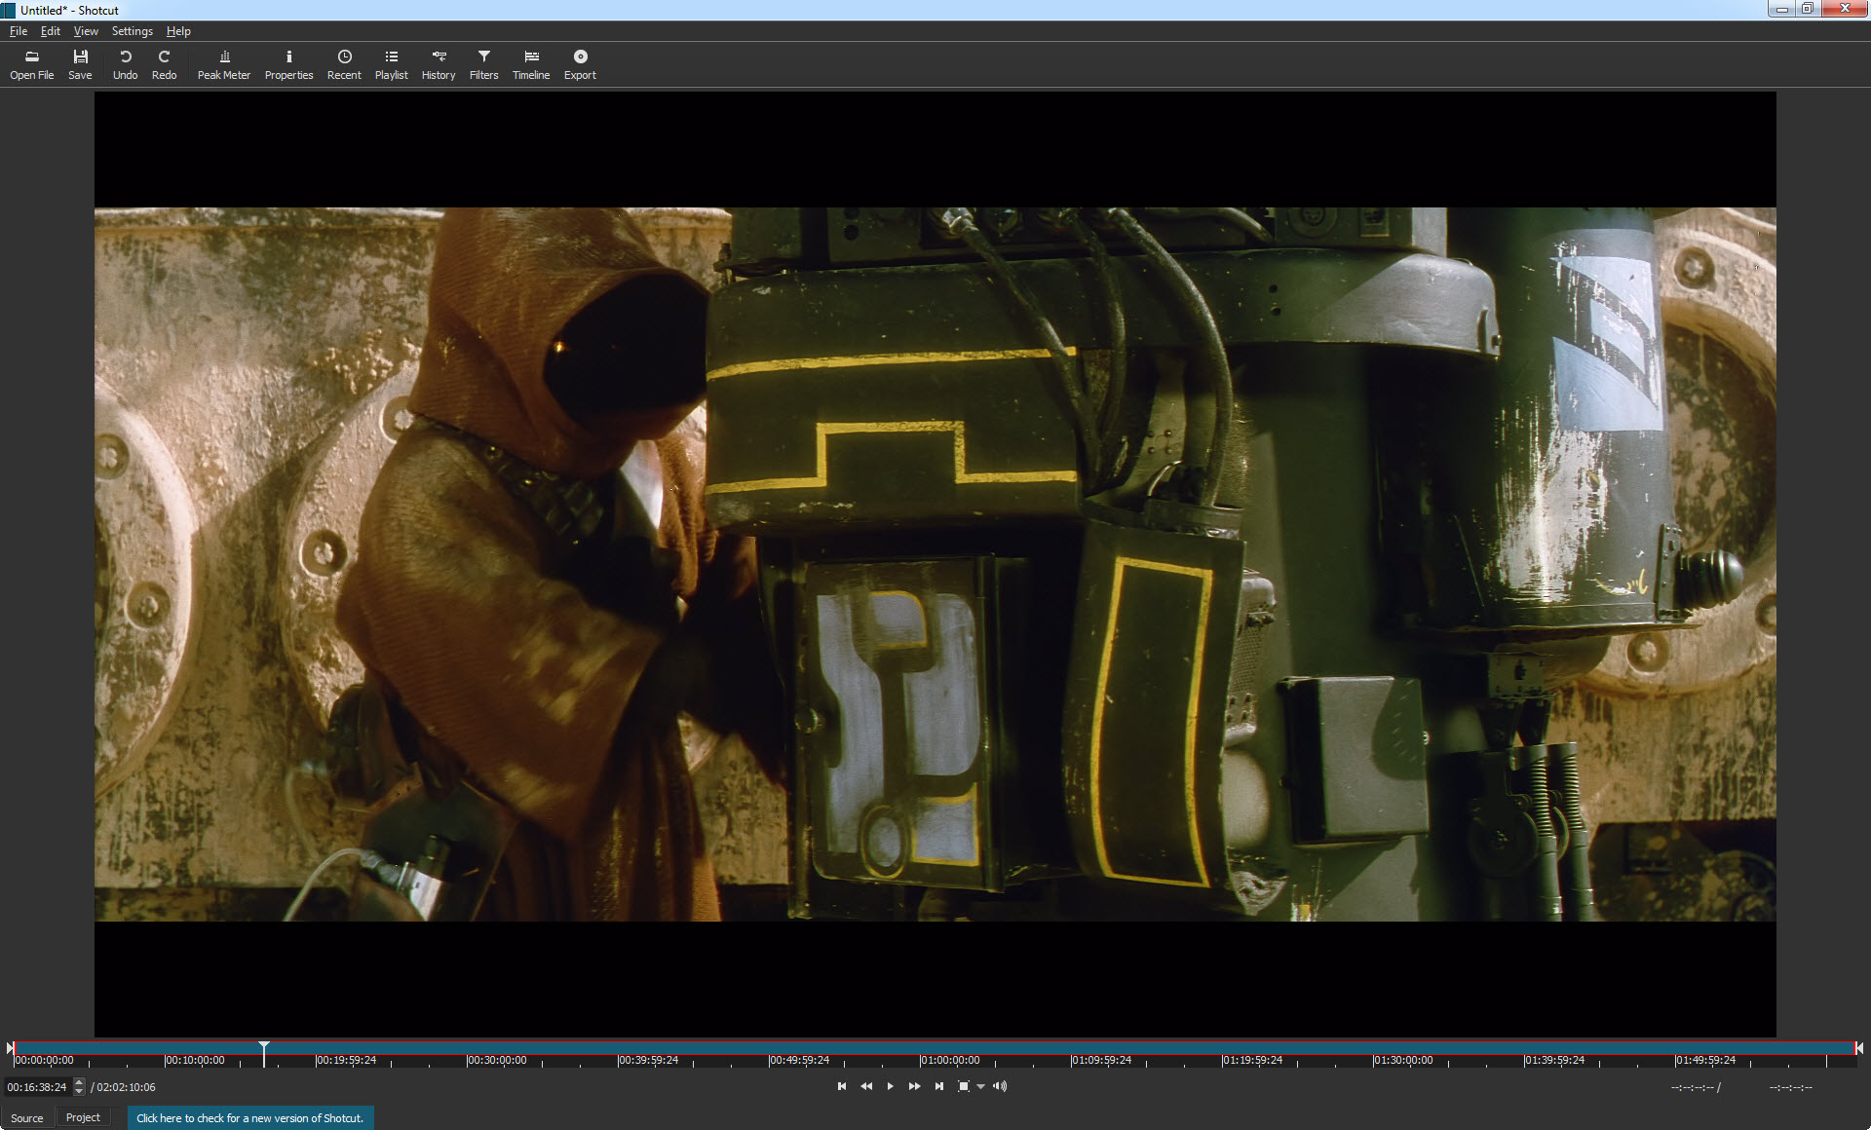Redo the last action
The height and width of the screenshot is (1130, 1871).
pos(164,64)
